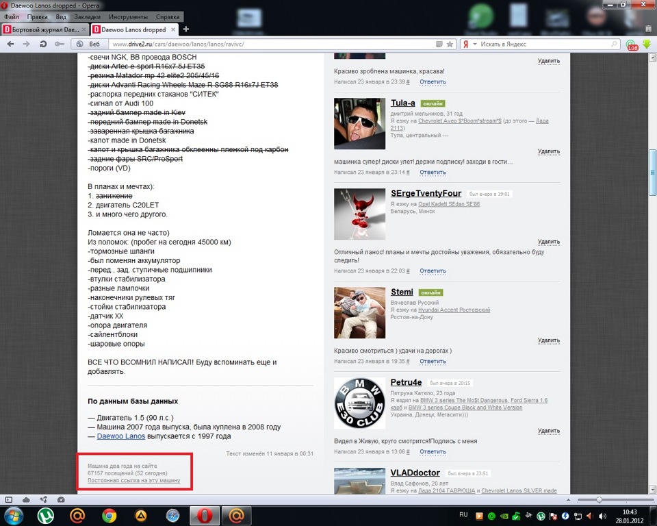Click the Opera Unite icon in status bar
Screen dimensions: 657x526
tap(44, 499)
